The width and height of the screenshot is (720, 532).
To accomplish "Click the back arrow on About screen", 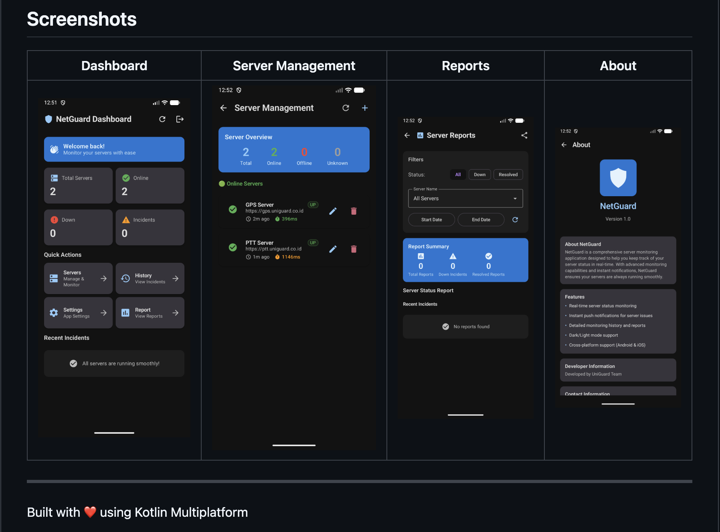I will point(564,145).
